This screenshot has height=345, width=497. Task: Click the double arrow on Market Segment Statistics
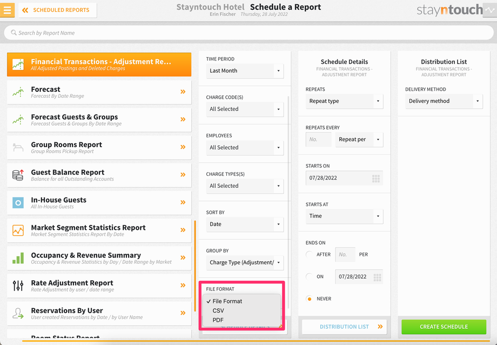pyautogui.click(x=183, y=230)
